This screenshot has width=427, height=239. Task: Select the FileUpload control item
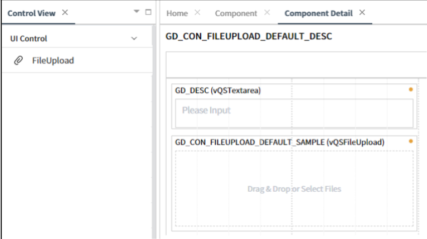[77, 60]
